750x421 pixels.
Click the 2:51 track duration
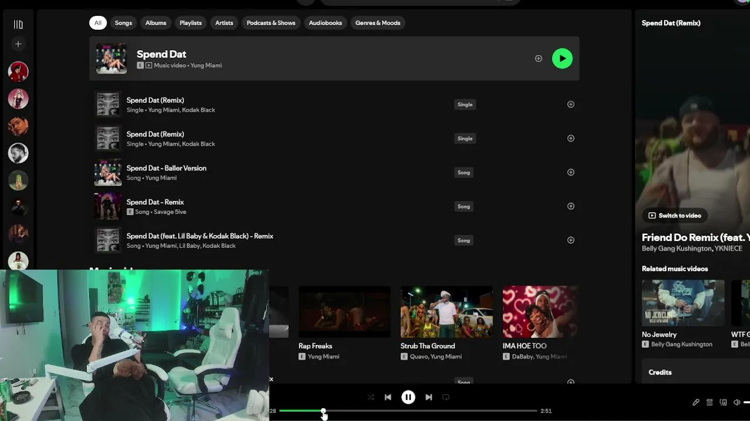(546, 411)
